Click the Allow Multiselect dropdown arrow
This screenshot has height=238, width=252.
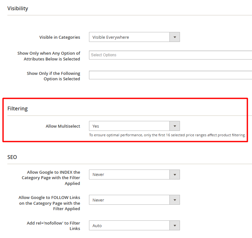coord(175,126)
